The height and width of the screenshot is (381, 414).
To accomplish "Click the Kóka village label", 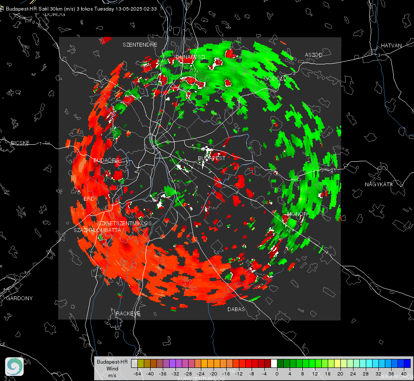I will tap(342, 148).
